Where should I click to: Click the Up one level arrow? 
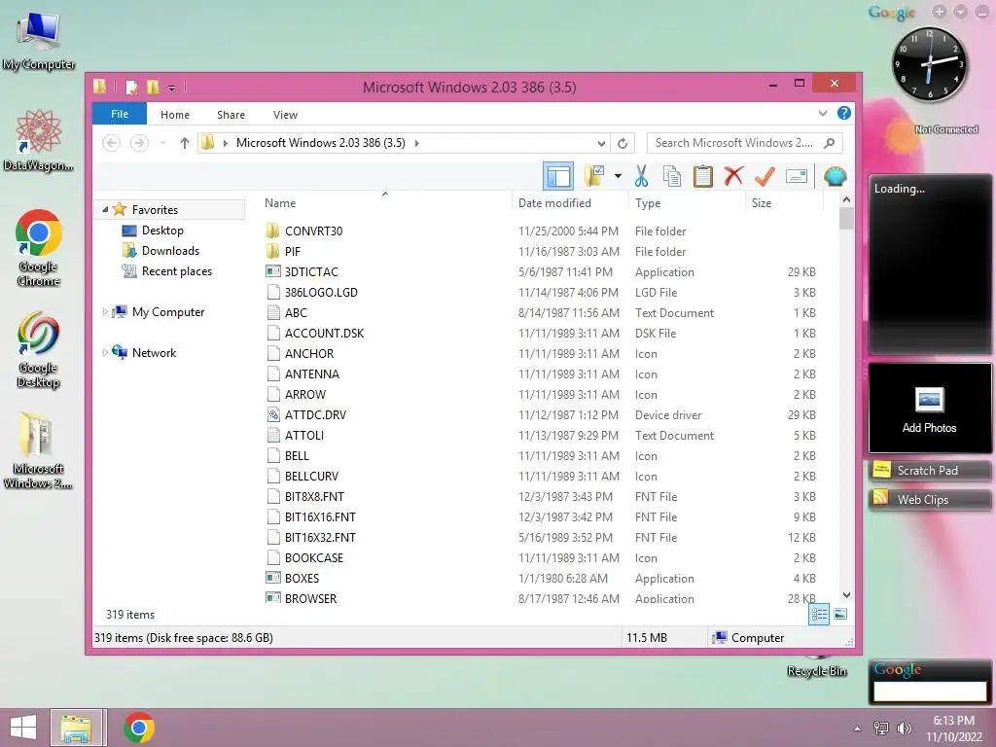pos(184,143)
